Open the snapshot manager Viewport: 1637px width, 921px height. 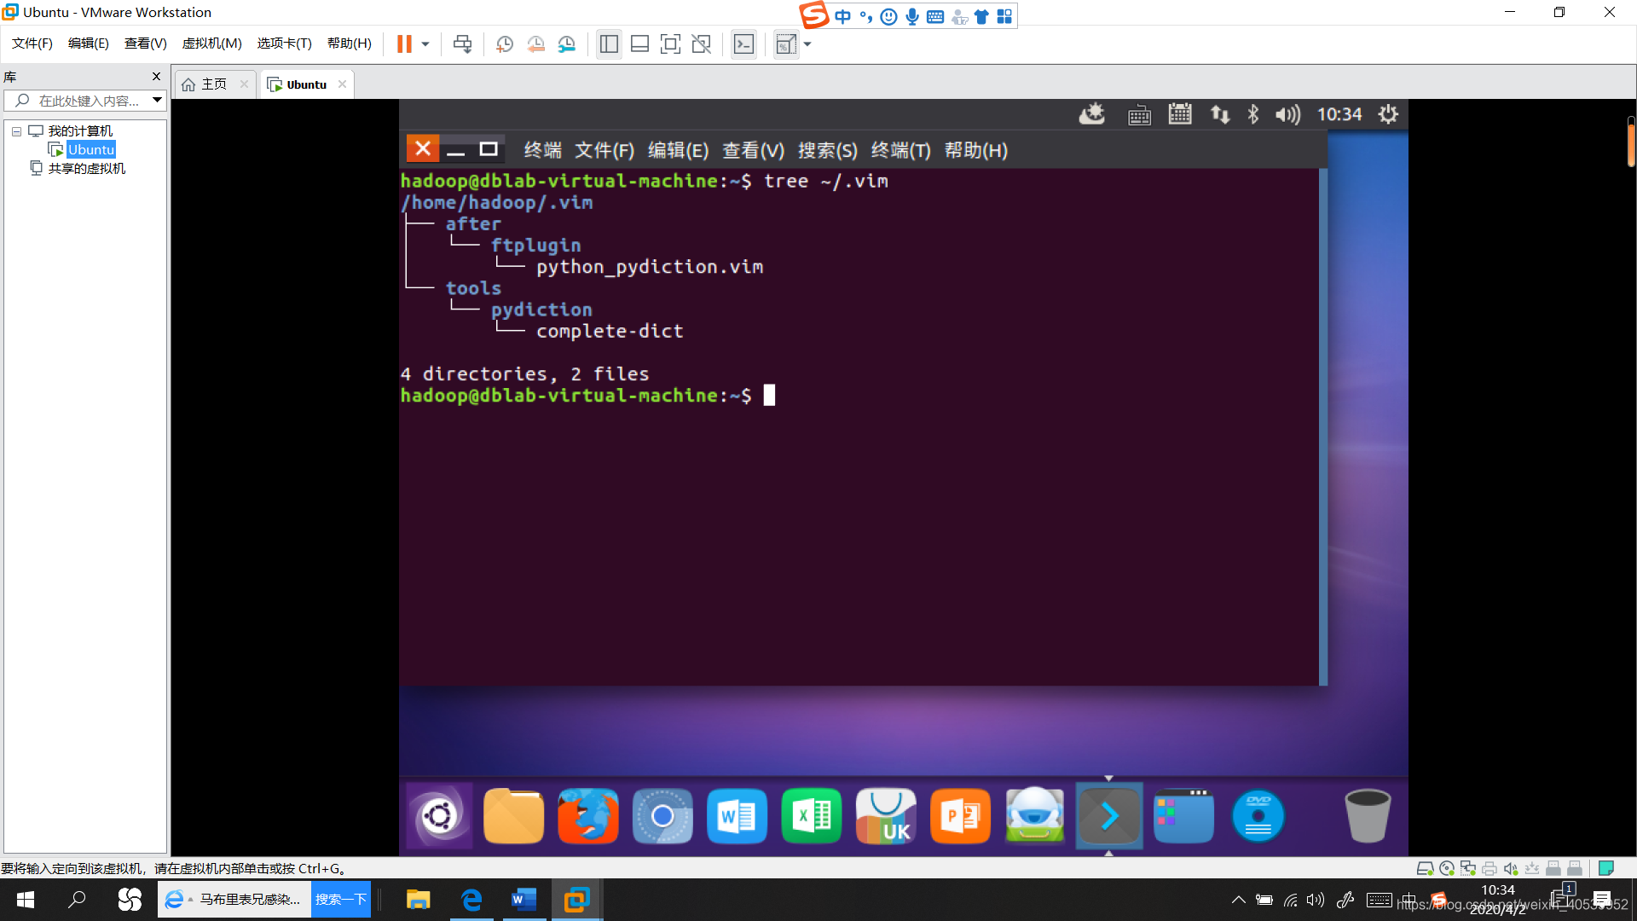tap(567, 43)
